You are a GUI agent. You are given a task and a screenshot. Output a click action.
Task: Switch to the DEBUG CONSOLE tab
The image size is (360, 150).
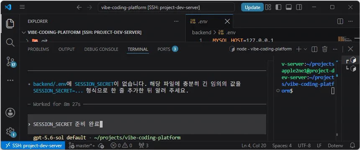[x=101, y=49]
